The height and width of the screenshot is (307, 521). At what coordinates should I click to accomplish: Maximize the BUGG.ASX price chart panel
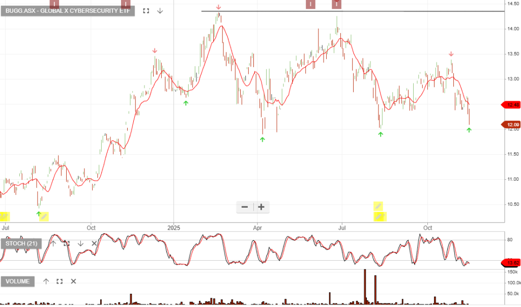coord(146,11)
